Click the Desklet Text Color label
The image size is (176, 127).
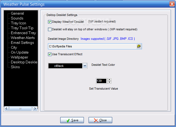click(103, 65)
